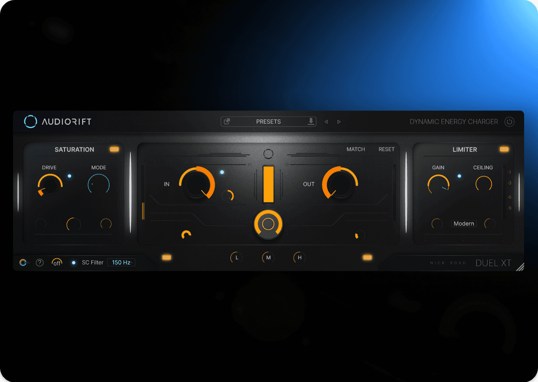
Task: Click the dim leftmost small knob under DRIVE
Action: click(40, 224)
